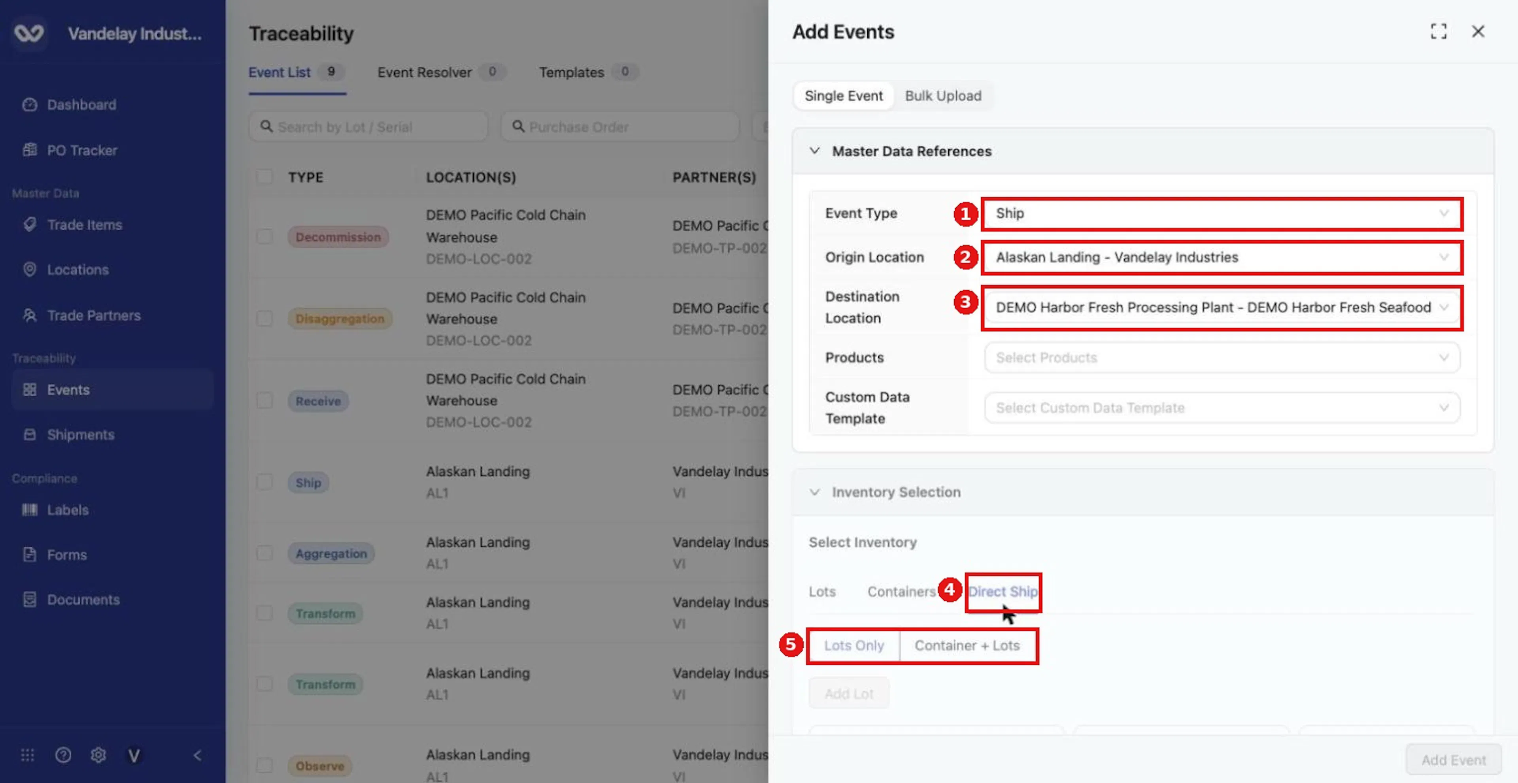The image size is (1518, 783).
Task: Check the Decommission row checkbox
Action: 264,237
